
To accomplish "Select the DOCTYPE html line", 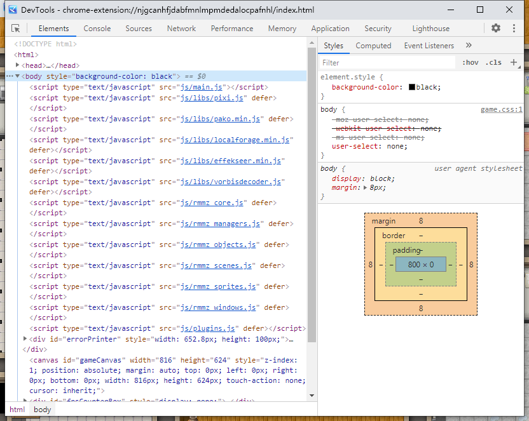I will pos(46,44).
